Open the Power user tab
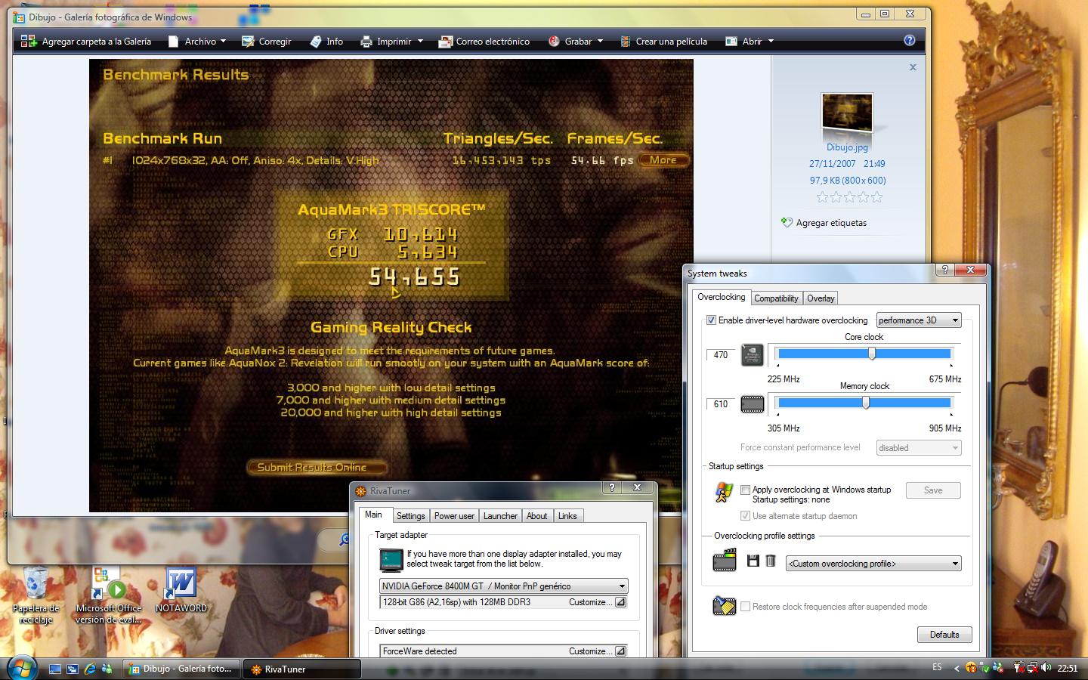This screenshot has height=680, width=1088. (x=454, y=516)
